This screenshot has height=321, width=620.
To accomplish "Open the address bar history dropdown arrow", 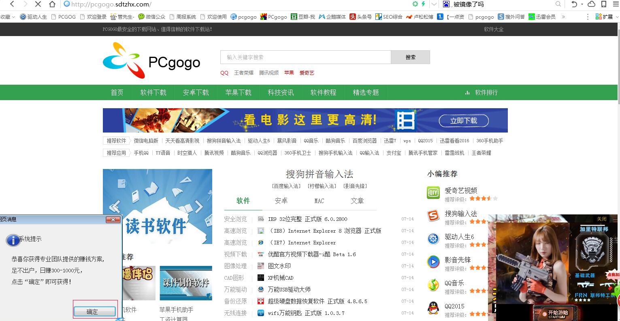I will pos(434,4).
